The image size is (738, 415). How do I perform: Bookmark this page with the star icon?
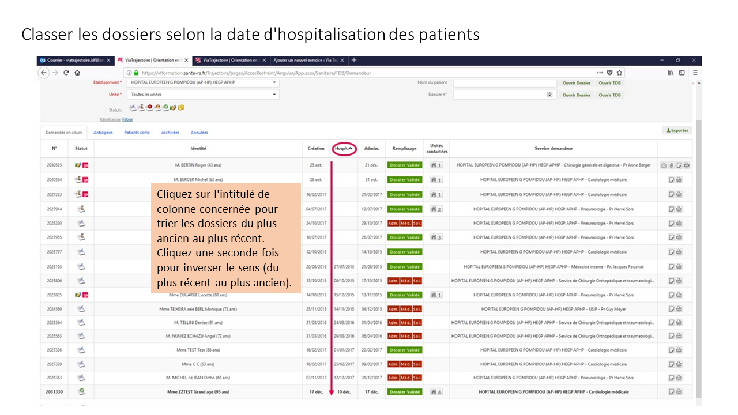point(619,73)
